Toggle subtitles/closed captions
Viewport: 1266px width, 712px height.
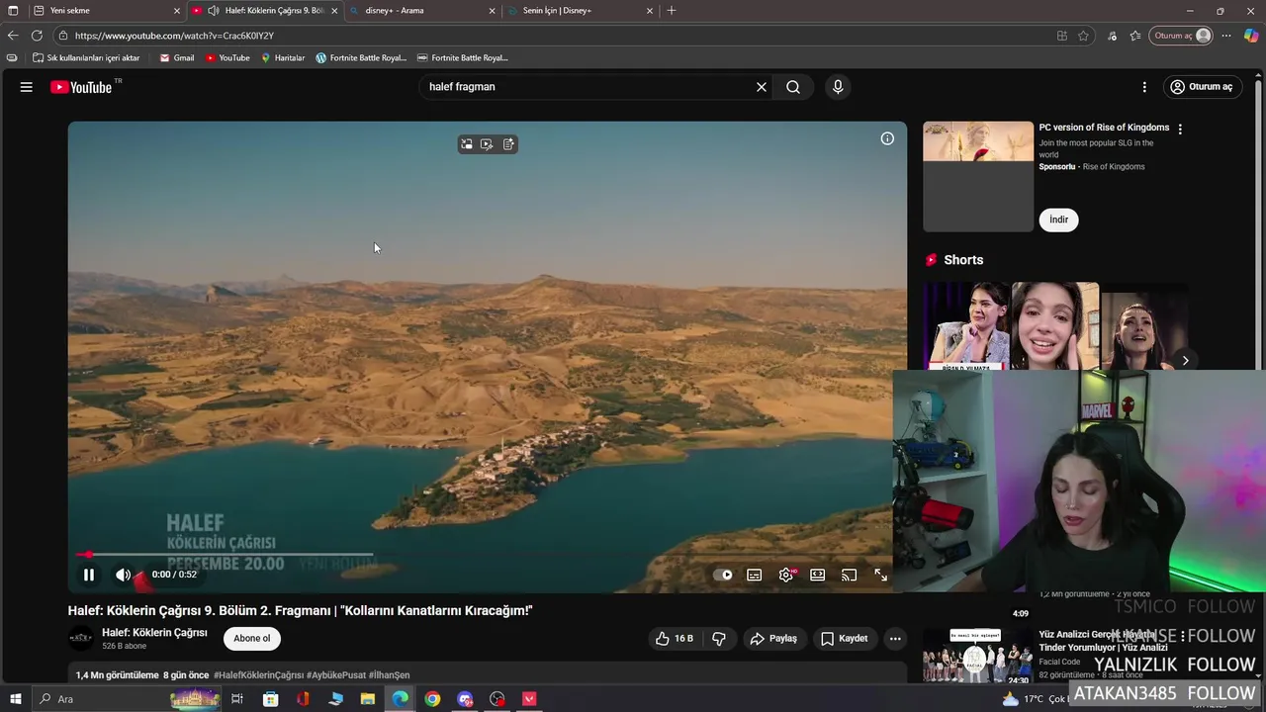[755, 575]
